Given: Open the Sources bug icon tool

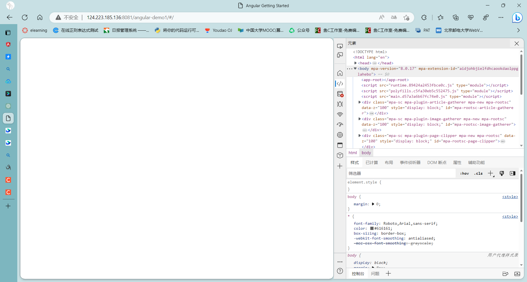Looking at the screenshot, I should coord(340,104).
